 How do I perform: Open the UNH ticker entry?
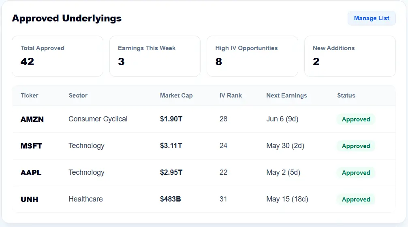click(x=30, y=199)
